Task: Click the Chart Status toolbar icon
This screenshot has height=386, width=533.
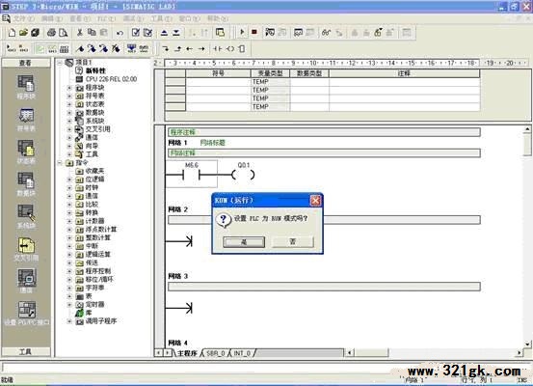Action: click(298, 33)
